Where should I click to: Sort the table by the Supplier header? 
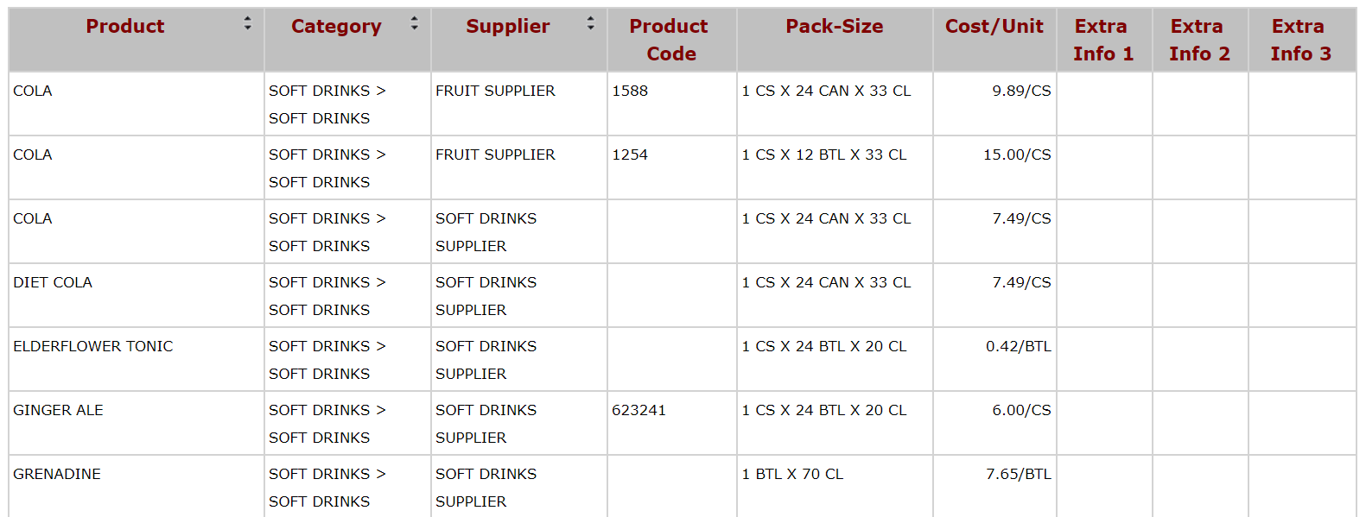coord(507,26)
